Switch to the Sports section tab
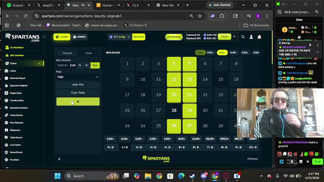This screenshot has height=182, width=324. 79,37
